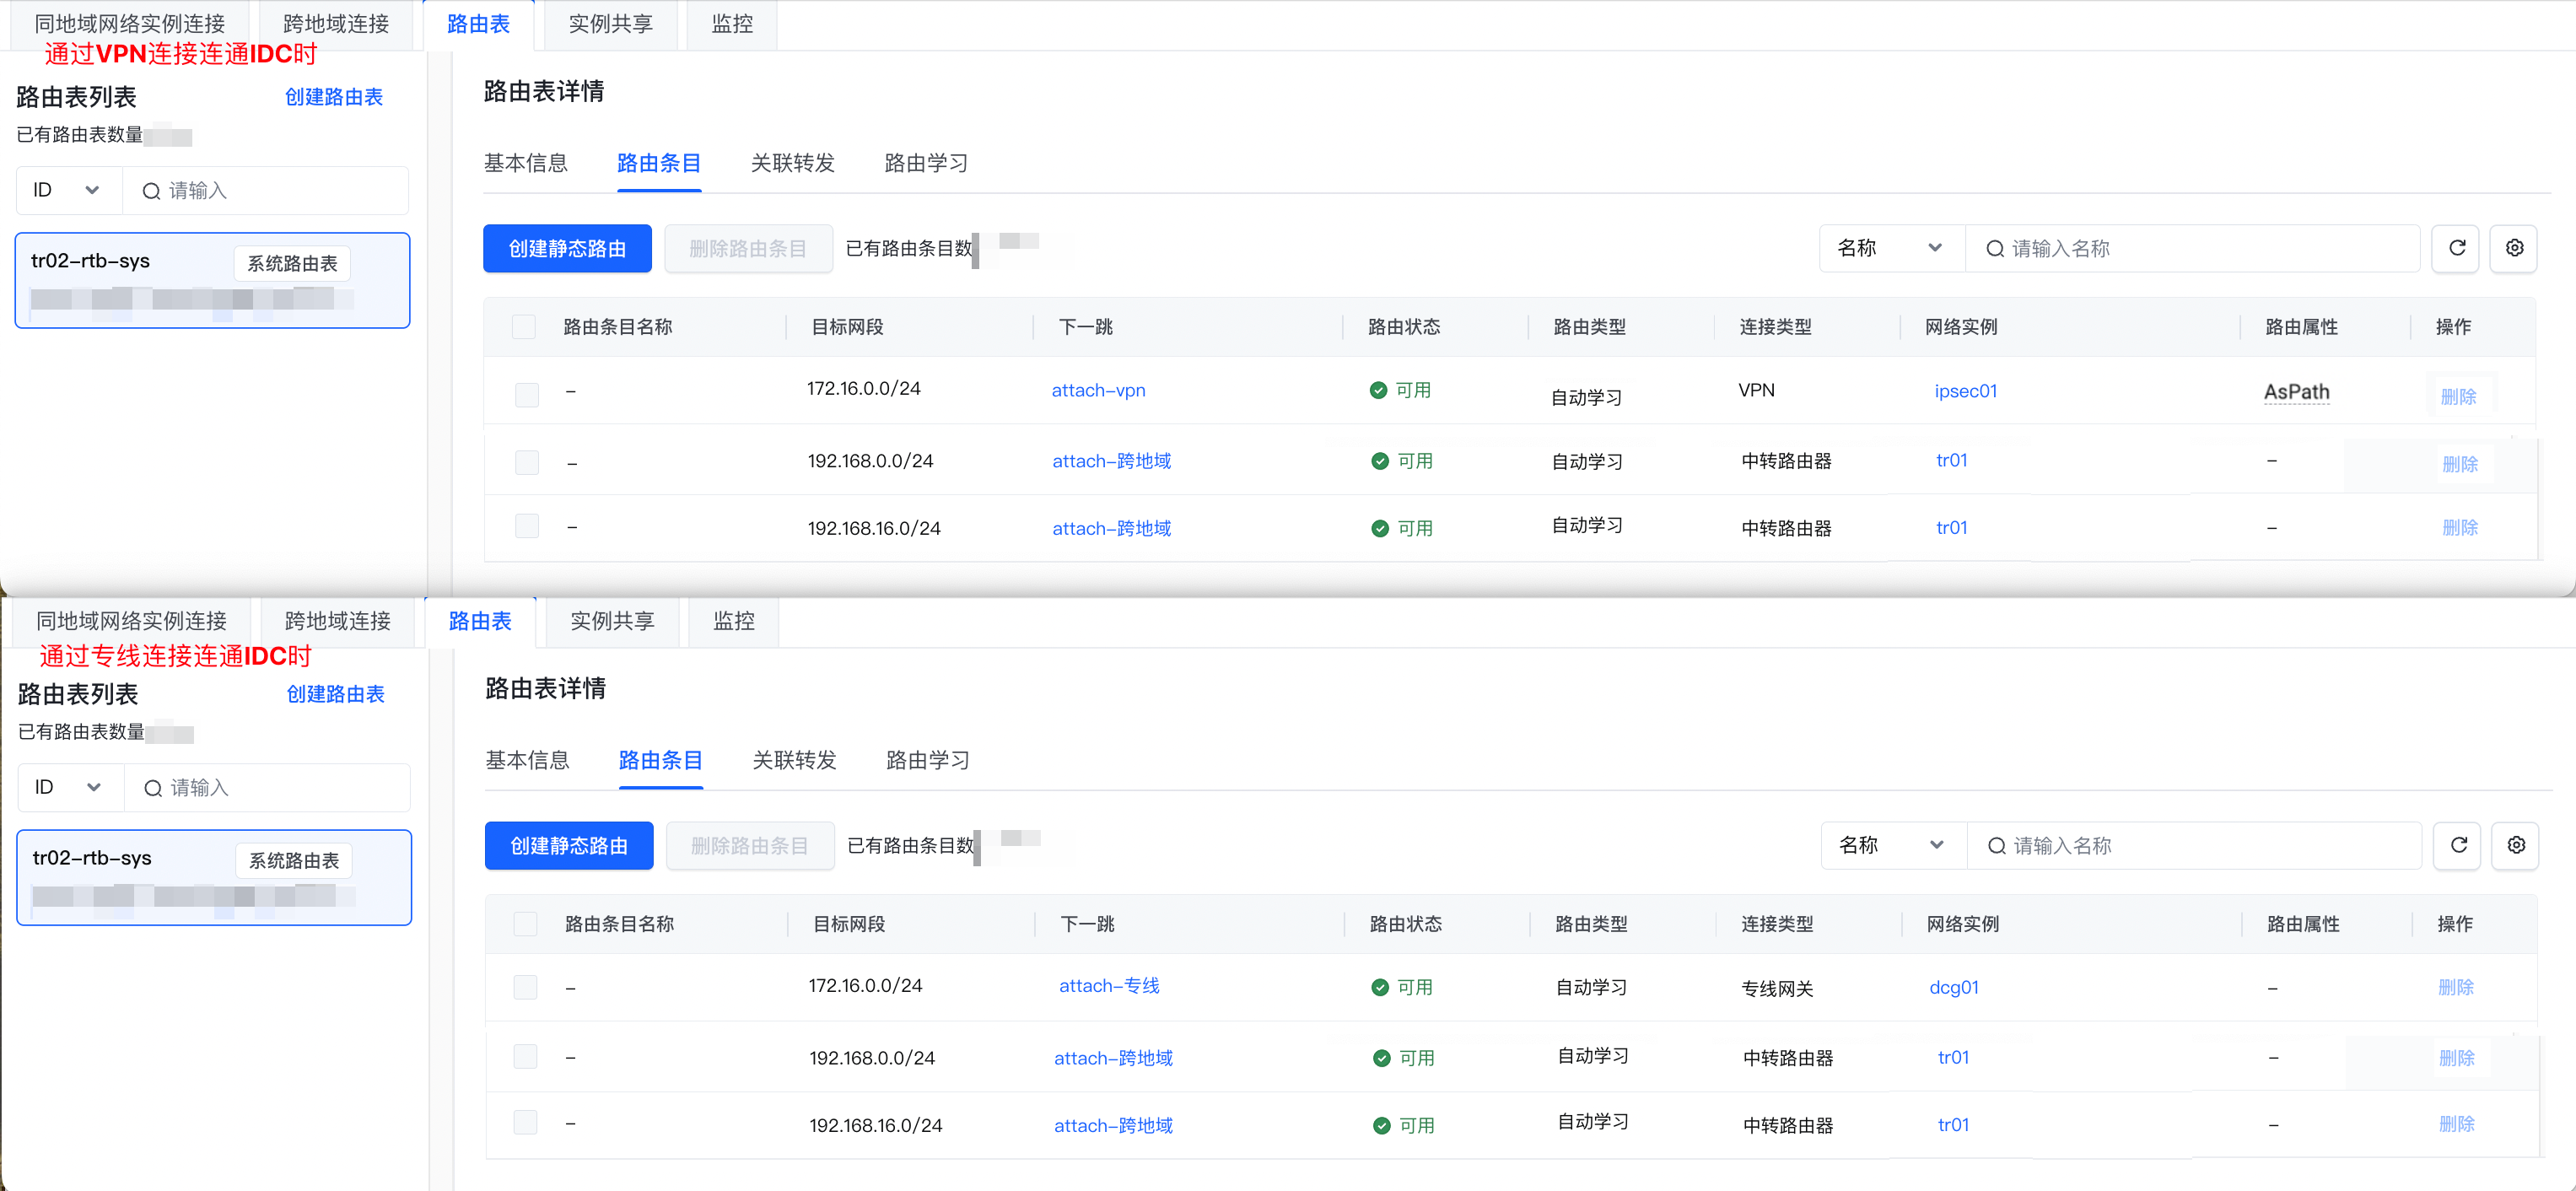The image size is (2576, 1191).
Task: Open attach-专线 next hop link
Action: (x=1109, y=986)
